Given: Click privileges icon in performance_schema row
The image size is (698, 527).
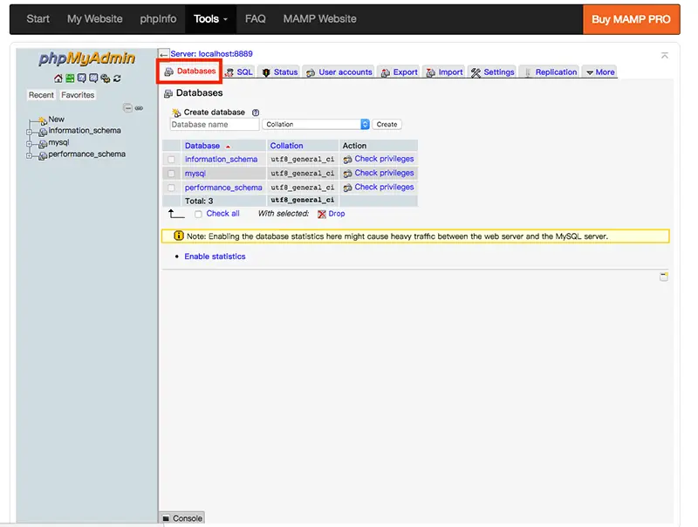Looking at the screenshot, I should (347, 188).
